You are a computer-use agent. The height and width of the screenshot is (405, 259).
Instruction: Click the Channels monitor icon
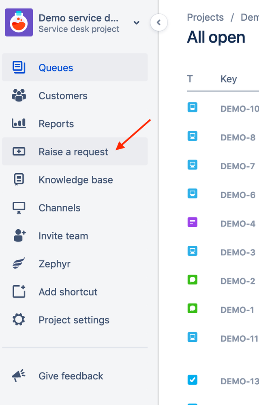[19, 208]
